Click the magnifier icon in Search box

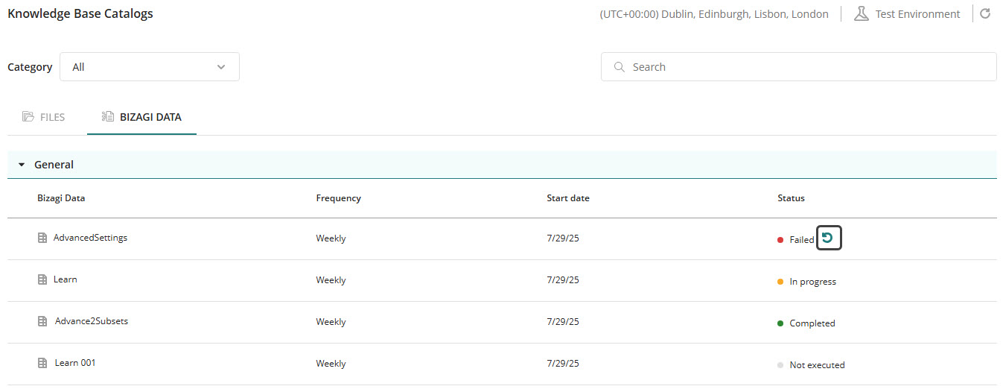click(x=619, y=67)
